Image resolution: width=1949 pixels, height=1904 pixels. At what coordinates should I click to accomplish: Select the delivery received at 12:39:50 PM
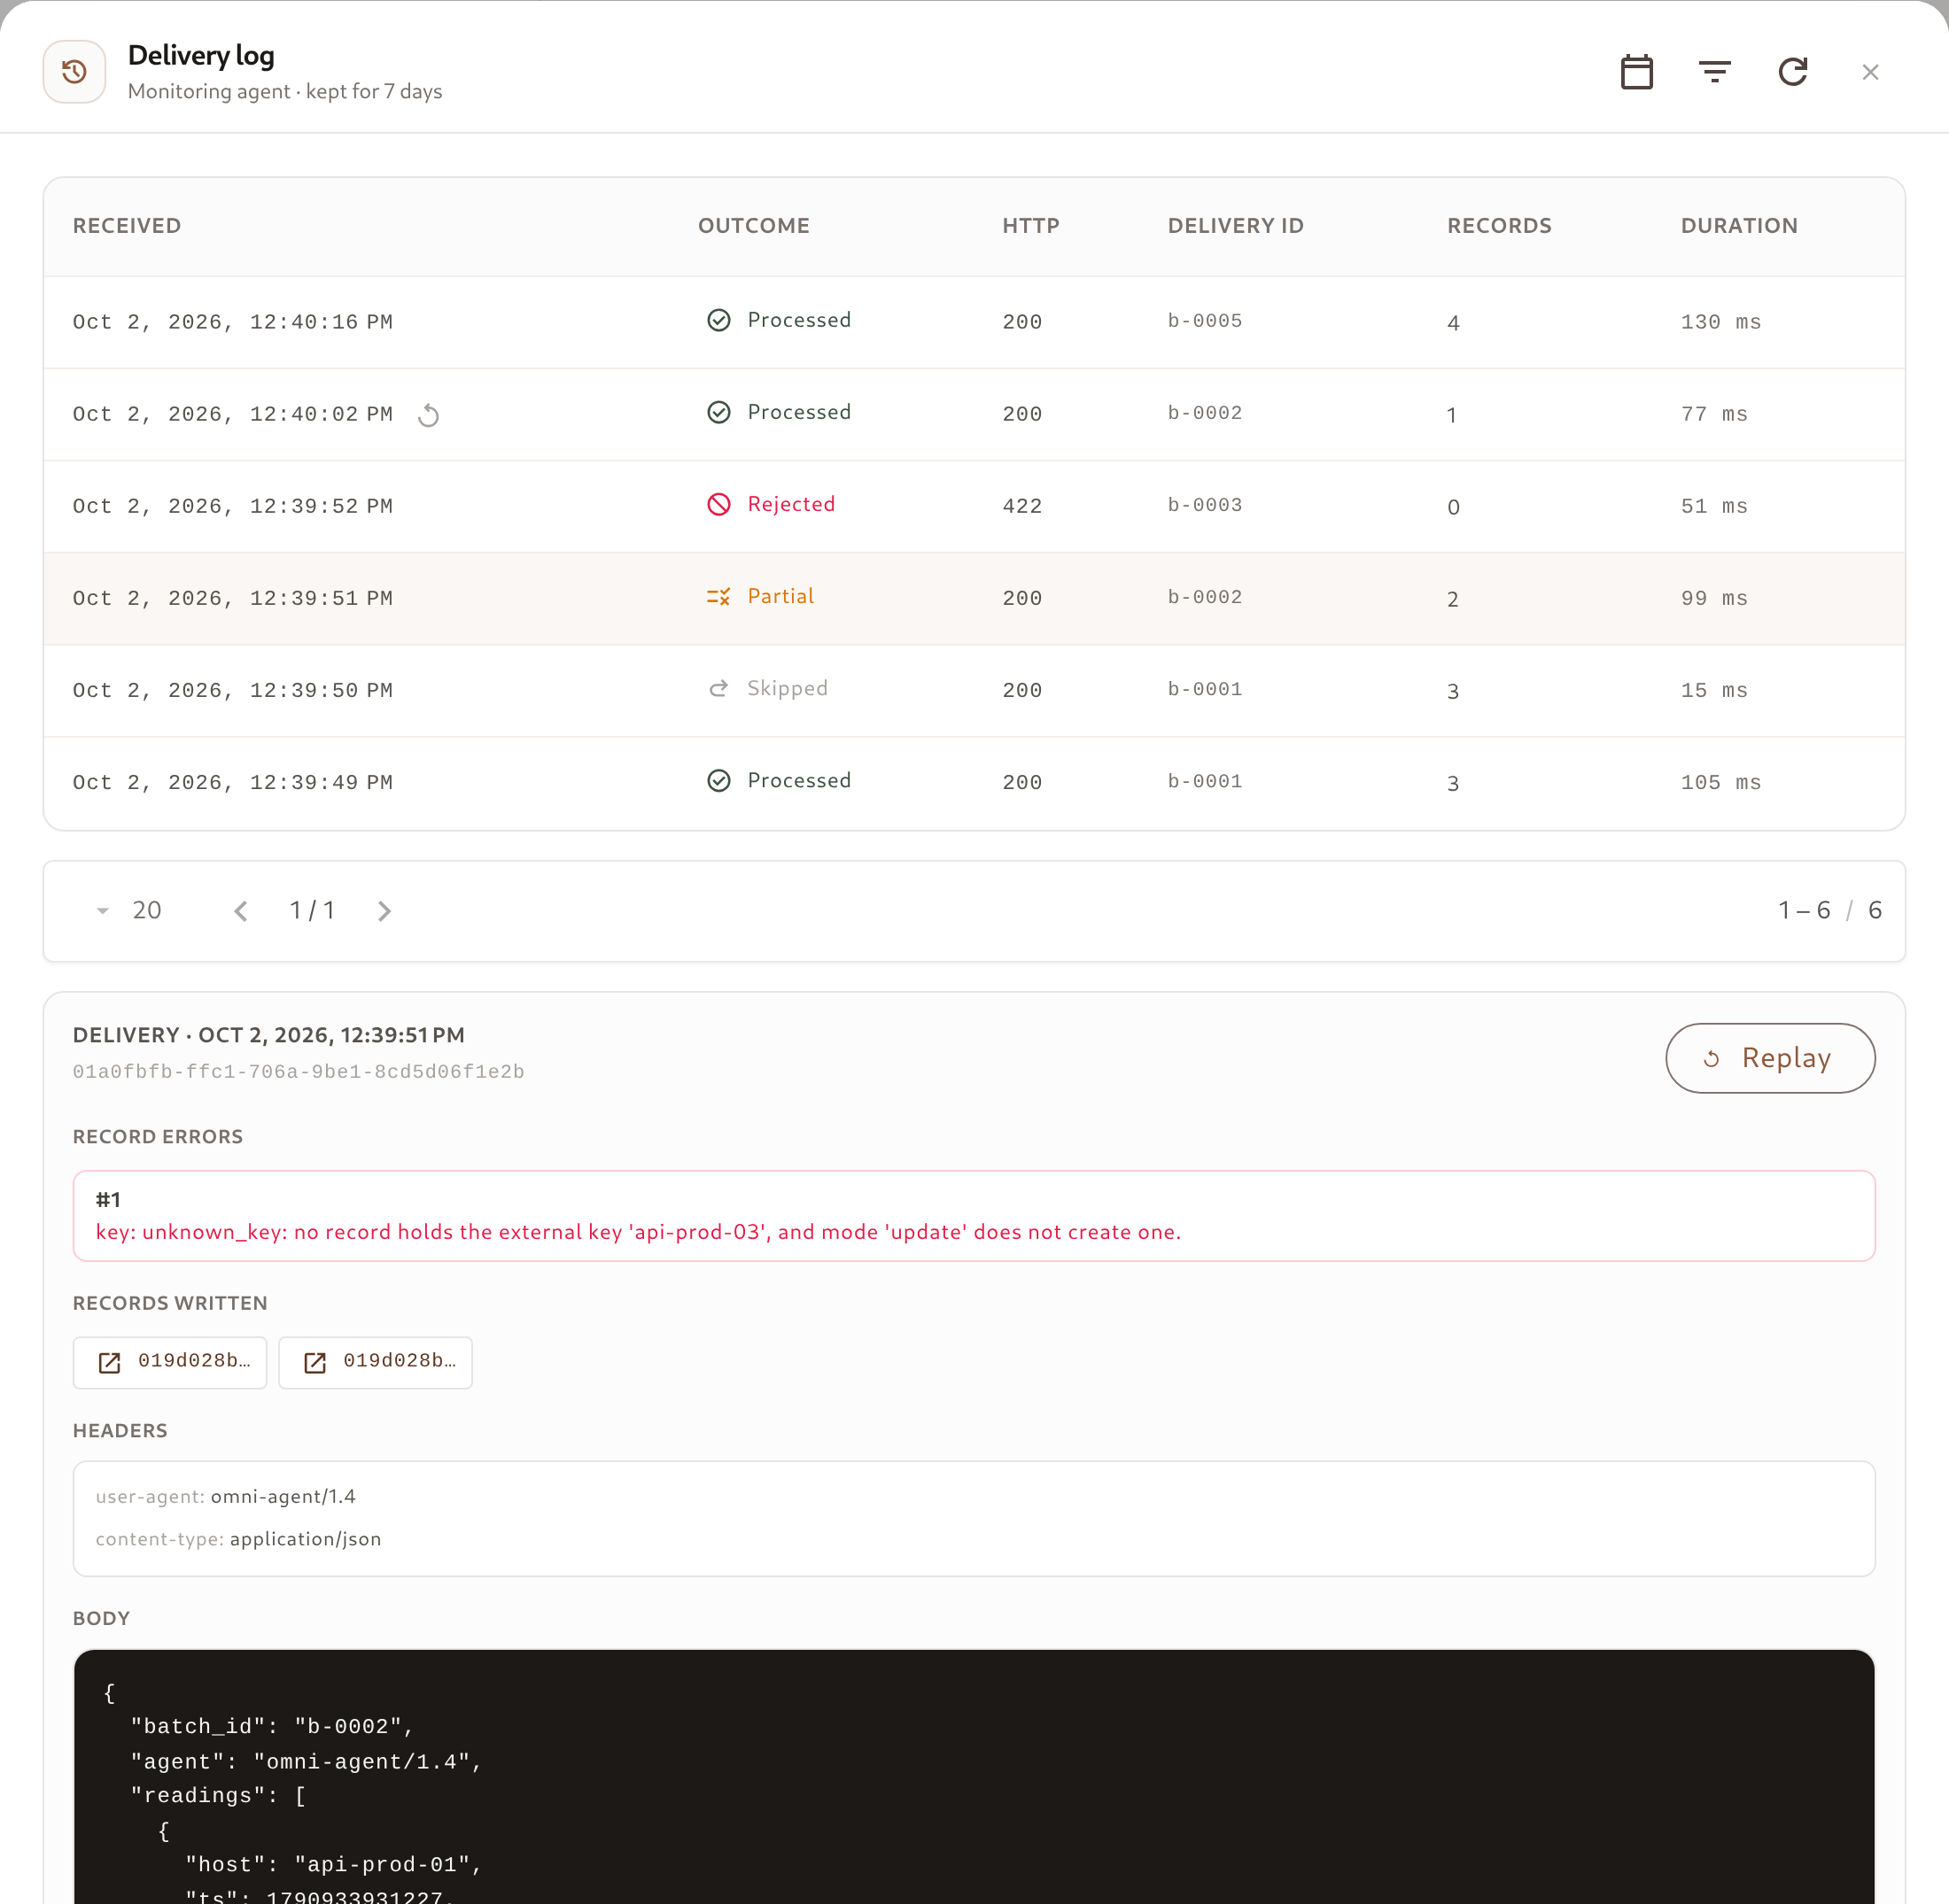(974, 690)
